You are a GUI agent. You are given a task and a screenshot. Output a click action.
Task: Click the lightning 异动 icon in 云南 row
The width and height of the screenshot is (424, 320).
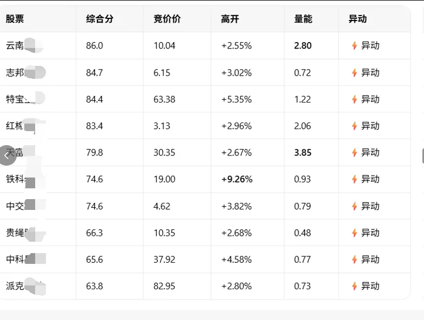pos(354,45)
